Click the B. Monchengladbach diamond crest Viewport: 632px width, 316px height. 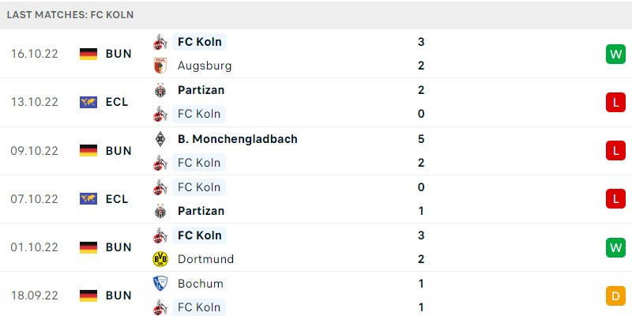160,139
